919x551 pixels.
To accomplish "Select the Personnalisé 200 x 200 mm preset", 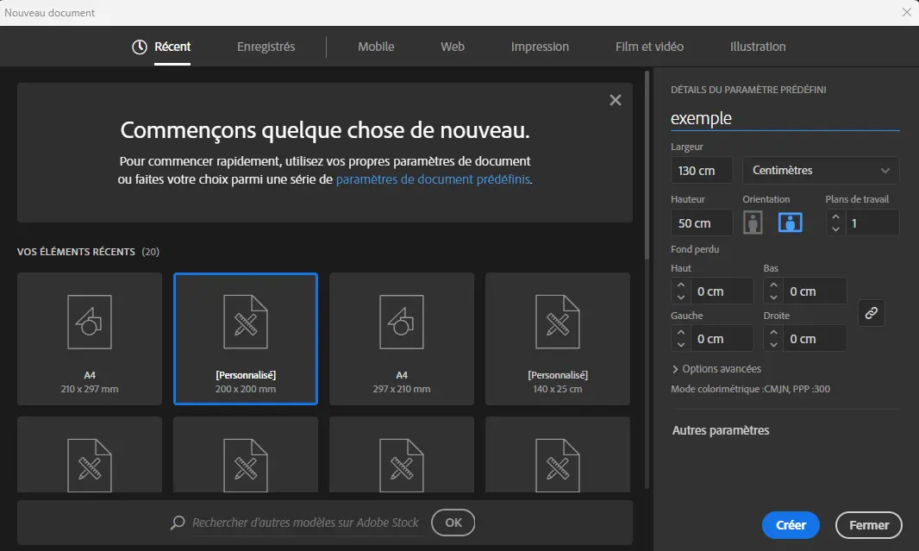I will 246,339.
